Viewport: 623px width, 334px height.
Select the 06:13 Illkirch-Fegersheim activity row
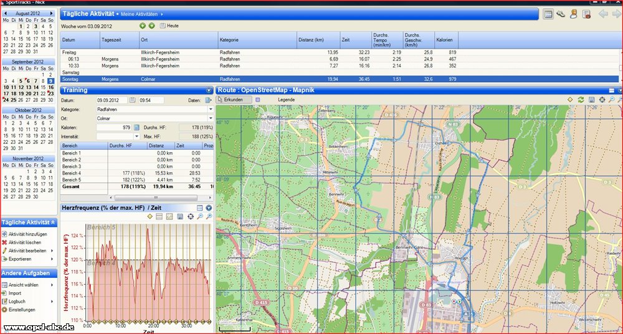340,59
